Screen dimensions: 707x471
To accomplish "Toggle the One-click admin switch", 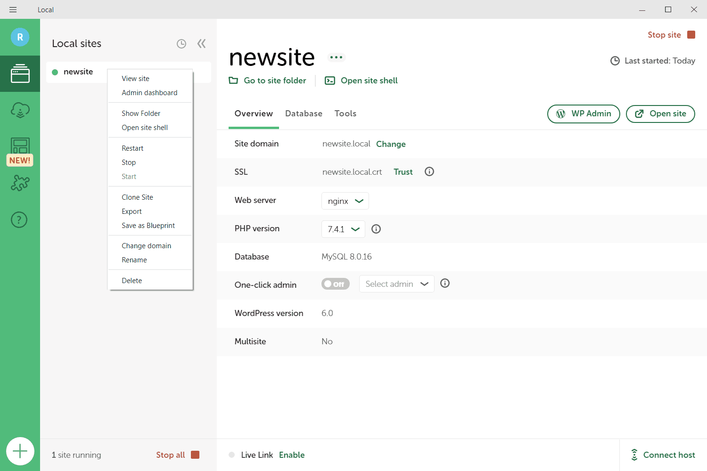I will point(336,284).
